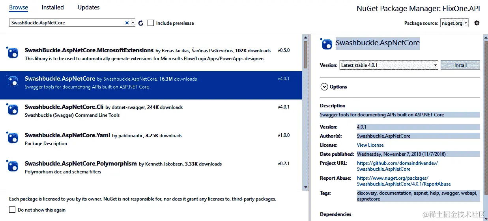Screen dimensions: 488x221
Task: Enable Include prerelease checkbox
Action: [x=151, y=23]
